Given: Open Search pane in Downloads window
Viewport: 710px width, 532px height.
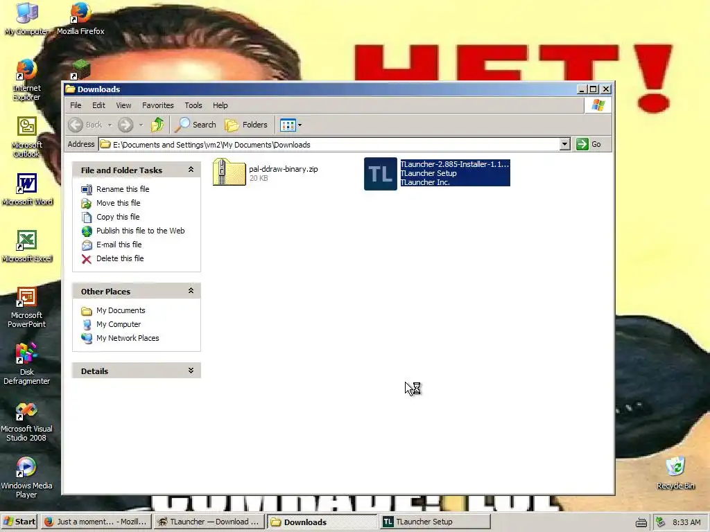Looking at the screenshot, I should pyautogui.click(x=196, y=125).
